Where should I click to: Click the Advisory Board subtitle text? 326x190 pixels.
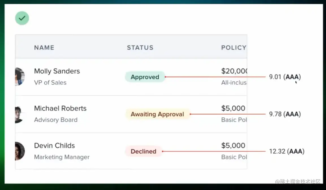(x=56, y=120)
